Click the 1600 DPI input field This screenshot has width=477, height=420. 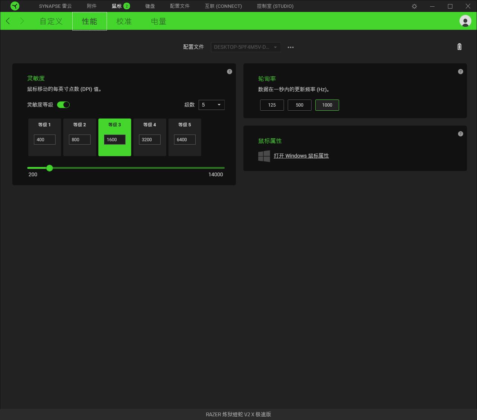point(115,139)
